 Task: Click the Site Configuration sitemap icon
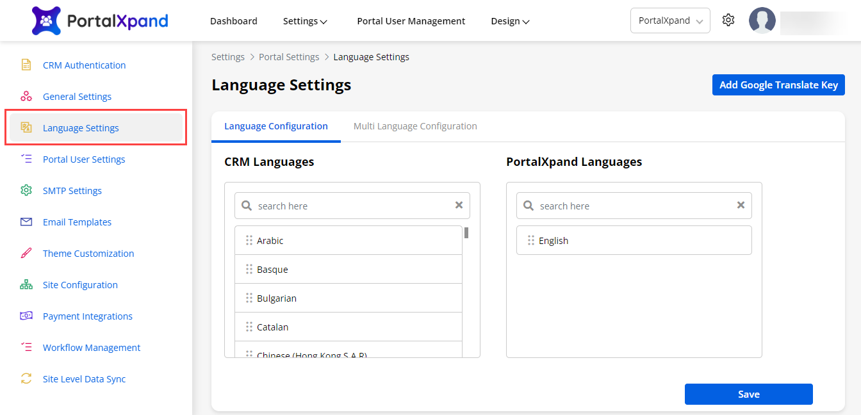pos(26,284)
